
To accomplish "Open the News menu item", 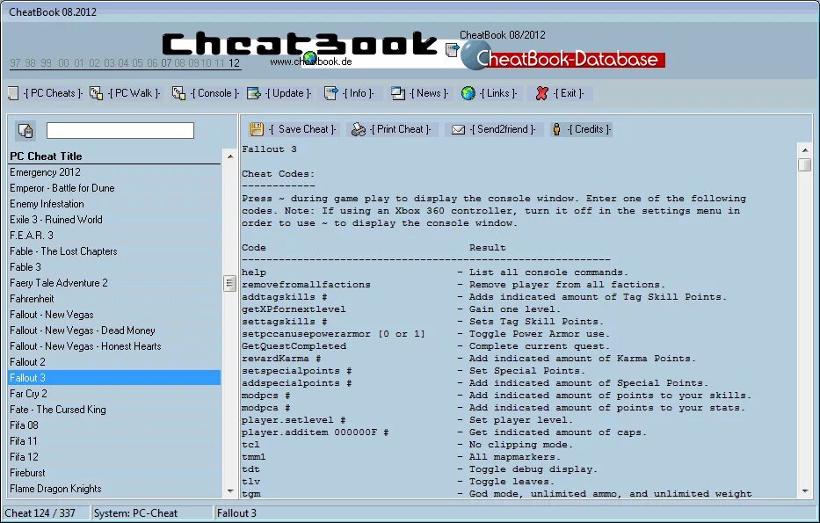I will (x=429, y=93).
